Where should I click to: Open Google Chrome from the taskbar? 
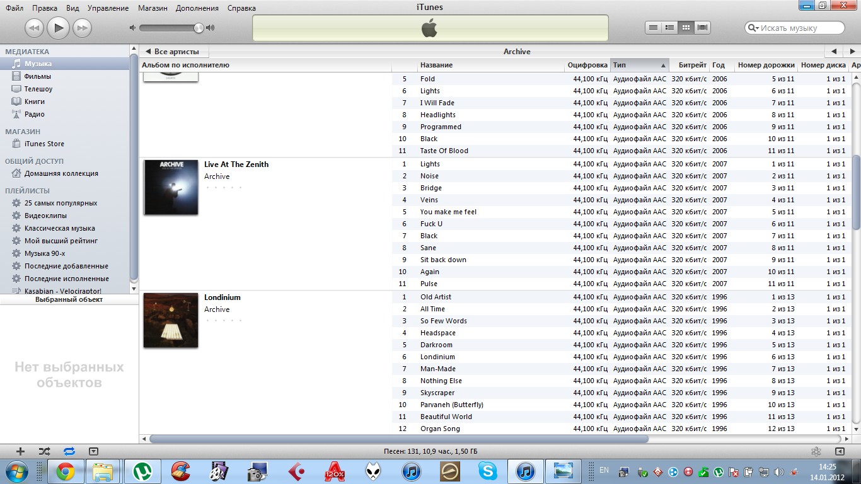pyautogui.click(x=65, y=471)
